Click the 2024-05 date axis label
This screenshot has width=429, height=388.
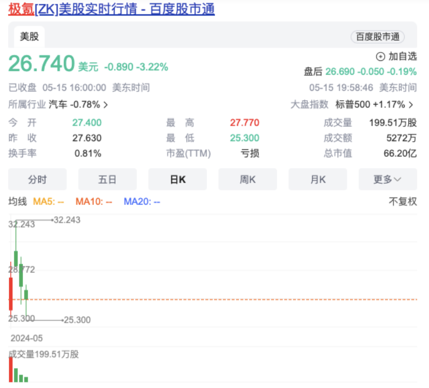click(x=27, y=338)
